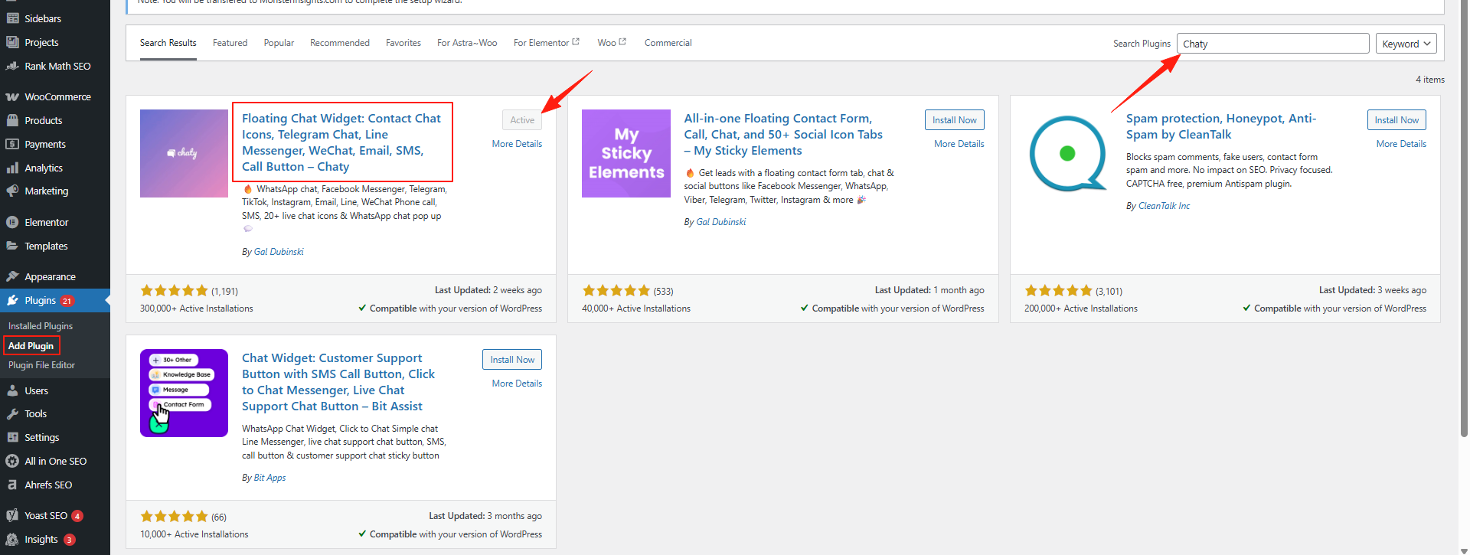The width and height of the screenshot is (1470, 555).
Task: Click the Tools wrench icon
Action: point(12,414)
